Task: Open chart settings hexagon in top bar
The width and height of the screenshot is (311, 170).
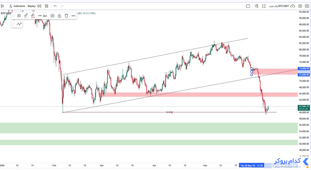Action: click(300, 6)
